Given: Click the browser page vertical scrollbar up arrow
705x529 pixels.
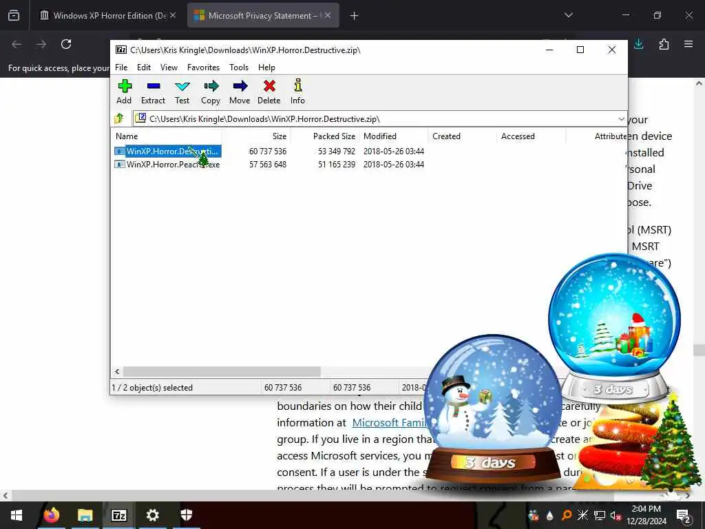Looking at the screenshot, I should pos(699,83).
